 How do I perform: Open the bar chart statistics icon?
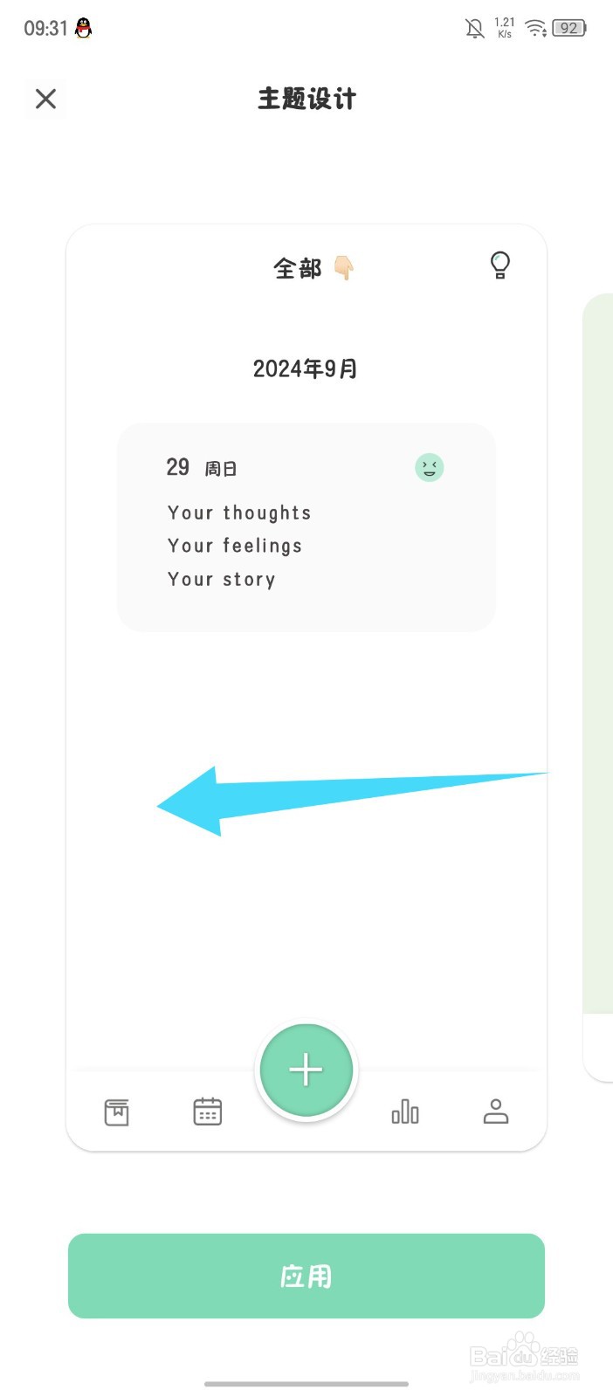(405, 1111)
